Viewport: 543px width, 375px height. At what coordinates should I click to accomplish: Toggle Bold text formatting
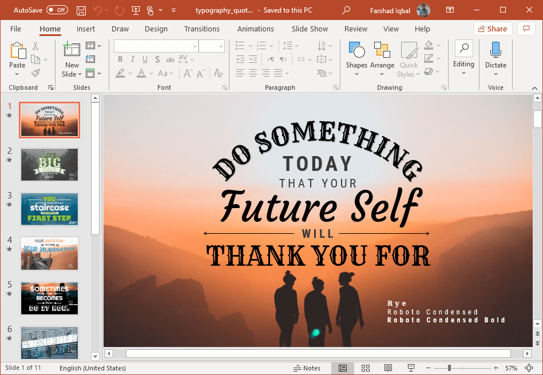tap(120, 59)
